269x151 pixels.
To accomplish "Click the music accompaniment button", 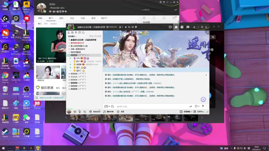I will 108,112.
